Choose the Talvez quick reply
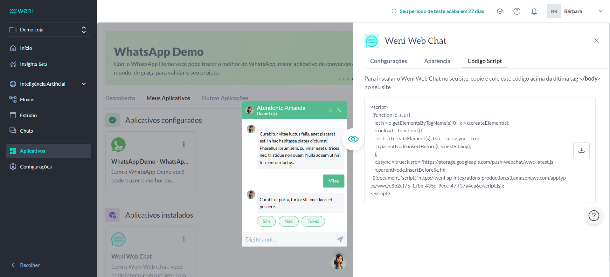This screenshot has width=610, height=277. (x=313, y=221)
